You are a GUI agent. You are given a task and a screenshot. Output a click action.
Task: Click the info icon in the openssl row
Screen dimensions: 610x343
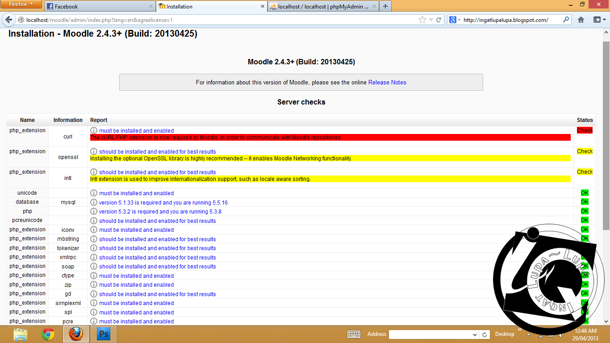(x=94, y=151)
